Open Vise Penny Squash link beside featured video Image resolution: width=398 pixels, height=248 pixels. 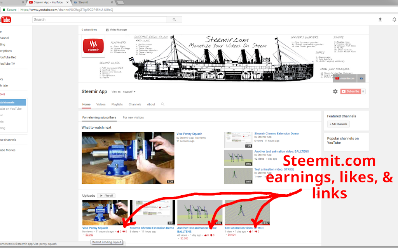(x=189, y=134)
